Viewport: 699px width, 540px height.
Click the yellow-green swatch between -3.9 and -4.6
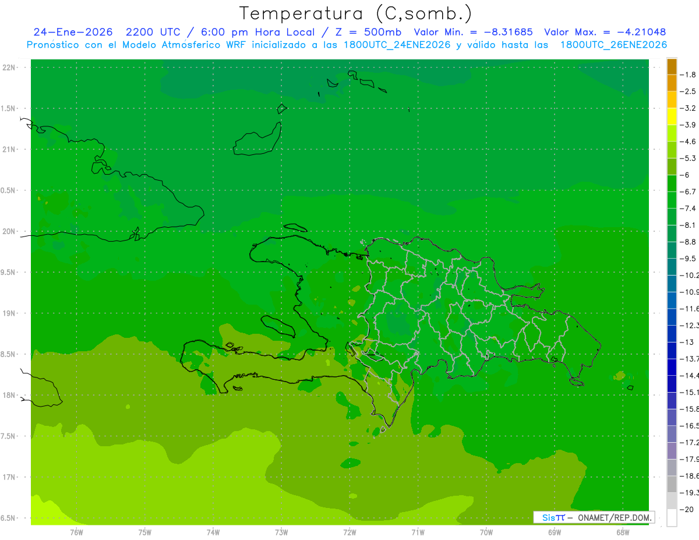[x=672, y=133]
